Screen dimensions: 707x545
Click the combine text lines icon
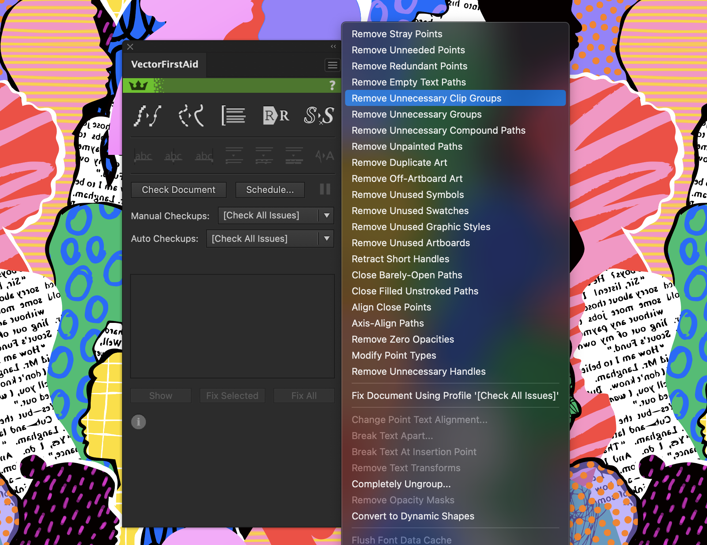coord(234,115)
